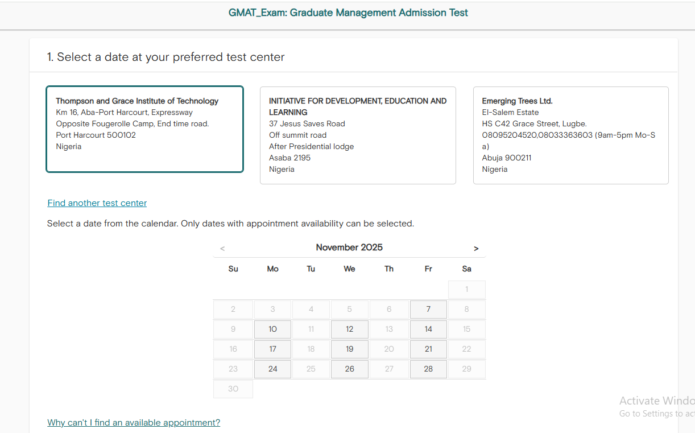Select November 14 on the calendar

(428, 329)
